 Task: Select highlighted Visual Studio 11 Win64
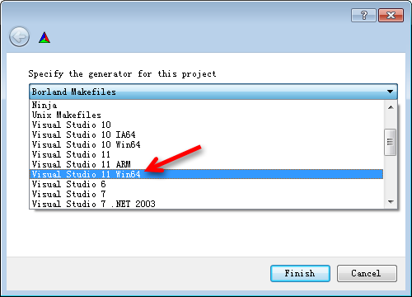pyautogui.click(x=206, y=174)
